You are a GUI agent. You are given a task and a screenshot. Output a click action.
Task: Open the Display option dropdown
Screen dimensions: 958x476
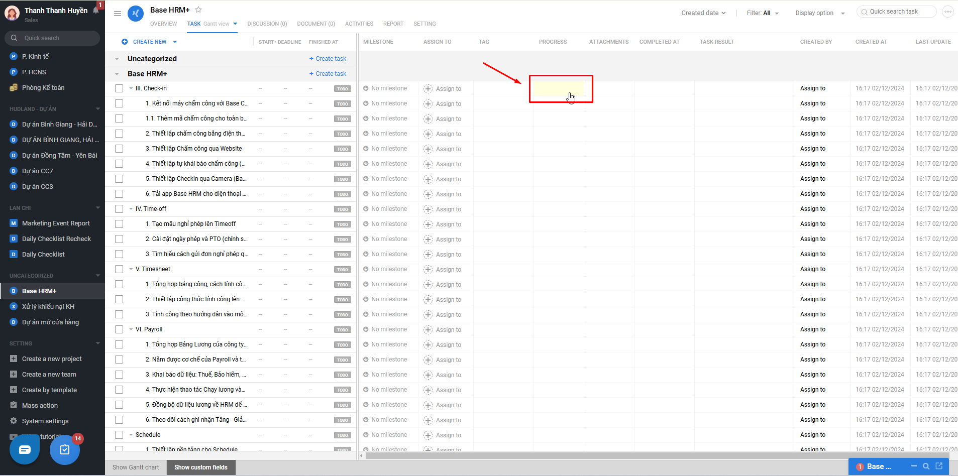pyautogui.click(x=820, y=13)
